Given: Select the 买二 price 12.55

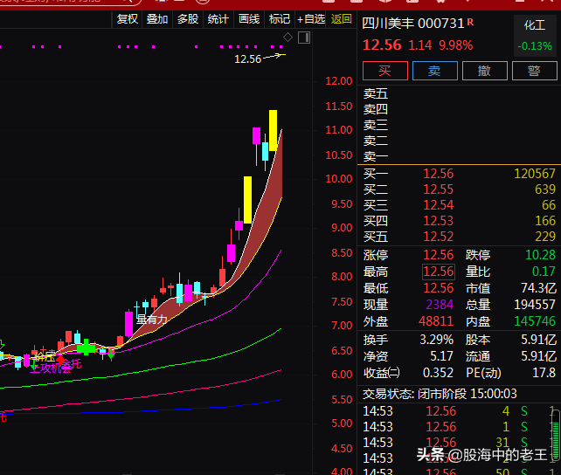Looking at the screenshot, I should coord(439,189).
